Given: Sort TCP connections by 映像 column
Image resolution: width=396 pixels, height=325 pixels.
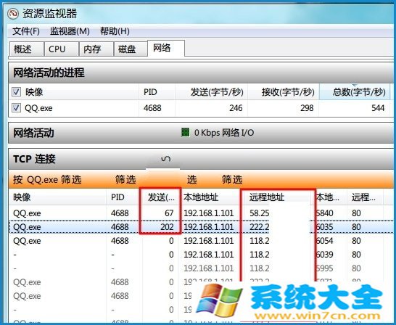Looking at the screenshot, I should point(57,197).
